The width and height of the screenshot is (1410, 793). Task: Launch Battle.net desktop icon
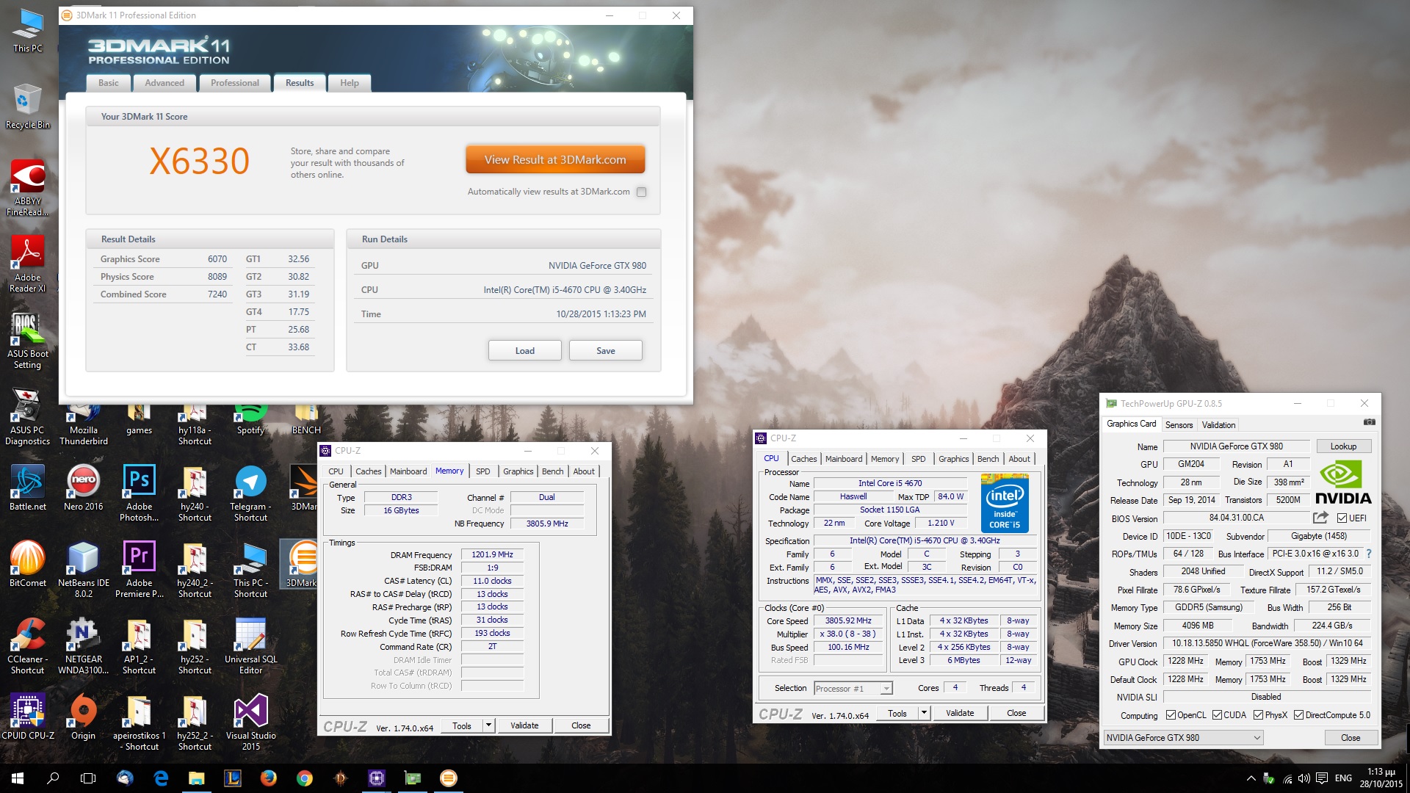(x=28, y=488)
